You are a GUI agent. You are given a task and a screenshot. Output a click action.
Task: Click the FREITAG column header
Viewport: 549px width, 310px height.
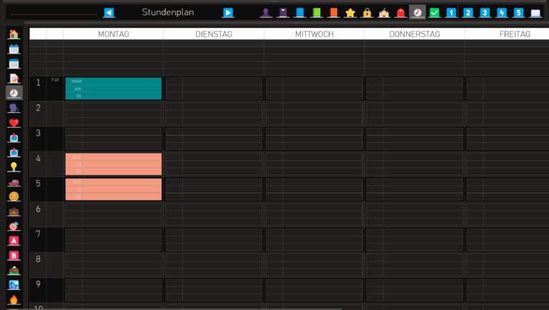point(515,34)
